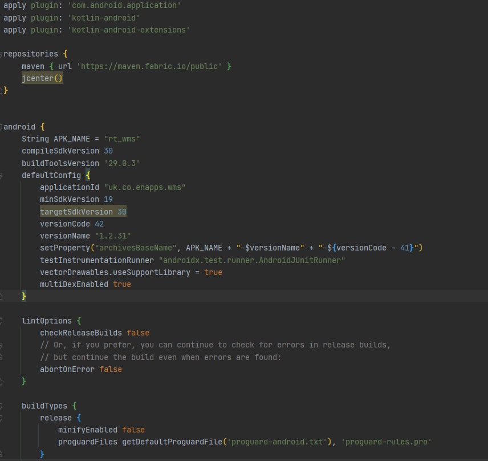Click the closing brace of repositories
Image resolution: width=488 pixels, height=461 pixels.
pos(6,90)
